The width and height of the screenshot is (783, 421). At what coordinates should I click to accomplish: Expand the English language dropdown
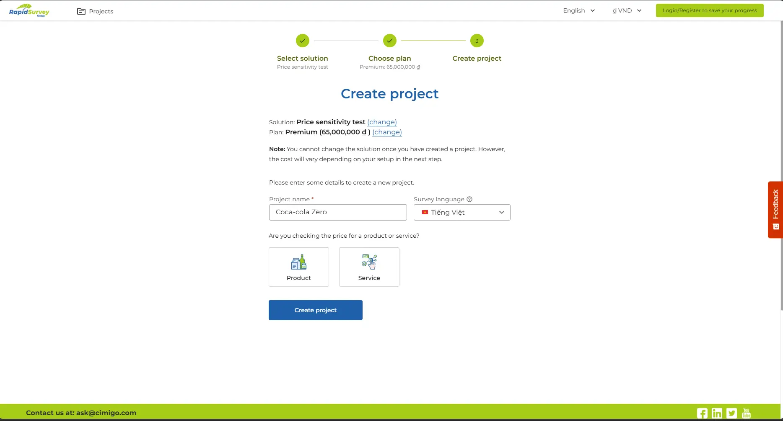[x=579, y=10]
